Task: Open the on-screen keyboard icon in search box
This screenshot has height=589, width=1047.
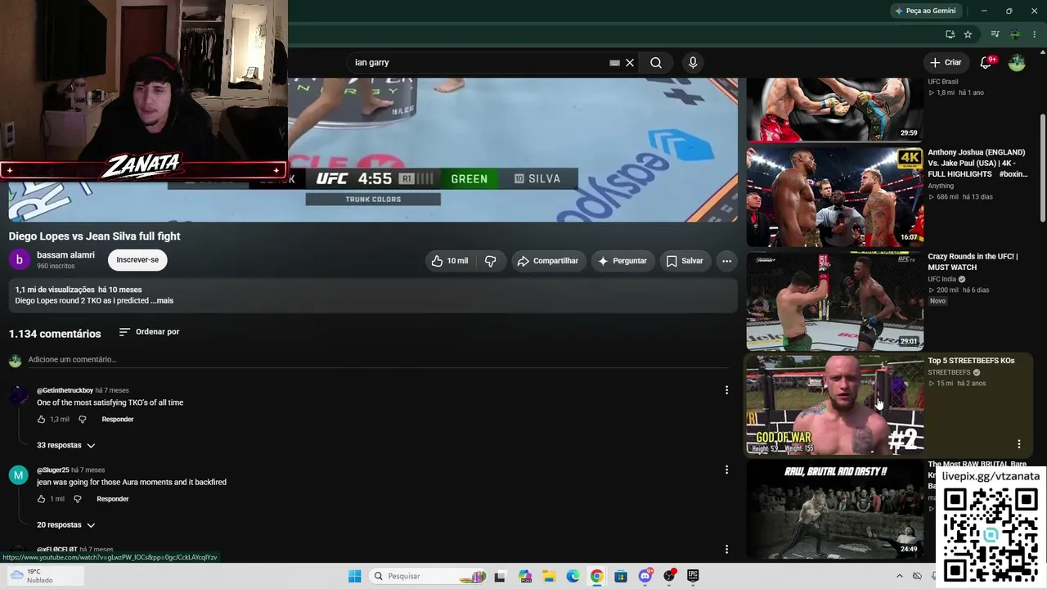Action: point(614,63)
